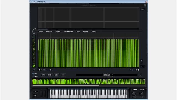This screenshot has width=177, height=100.
Task: Click the left arrow beside the lower 8
Action: tap(131, 70)
